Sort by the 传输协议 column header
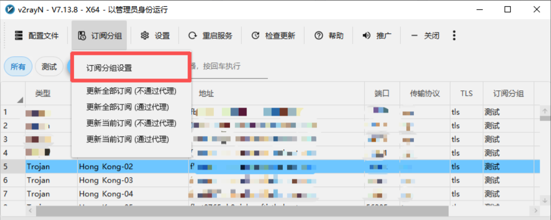 pos(425,93)
